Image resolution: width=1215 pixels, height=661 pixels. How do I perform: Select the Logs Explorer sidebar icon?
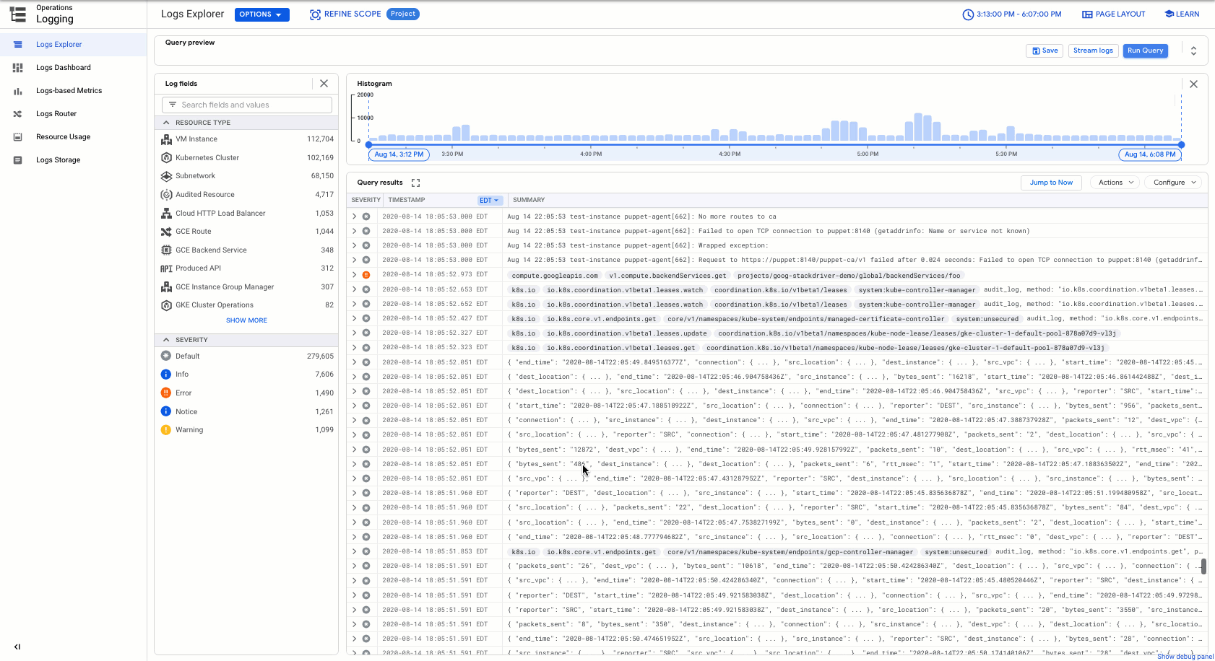pos(18,45)
